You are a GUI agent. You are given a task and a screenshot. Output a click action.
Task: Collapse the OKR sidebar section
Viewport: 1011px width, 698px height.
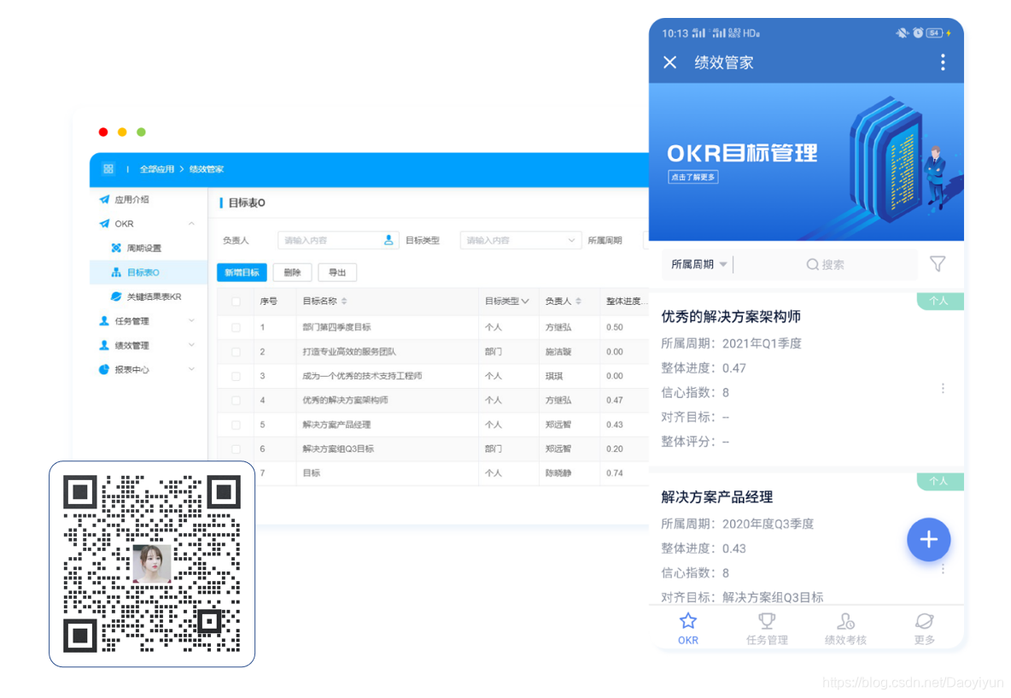pyautogui.click(x=191, y=224)
